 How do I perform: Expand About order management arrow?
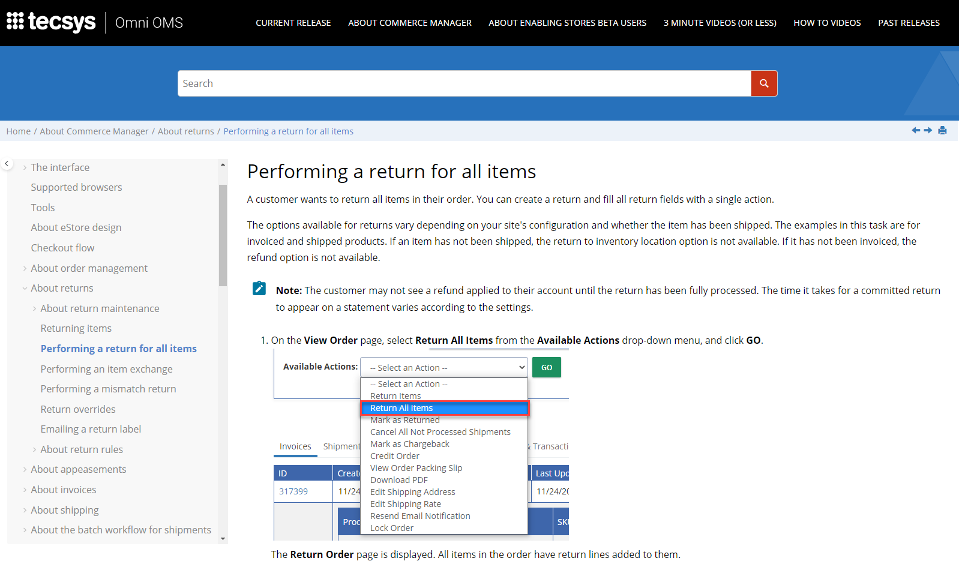(x=25, y=269)
